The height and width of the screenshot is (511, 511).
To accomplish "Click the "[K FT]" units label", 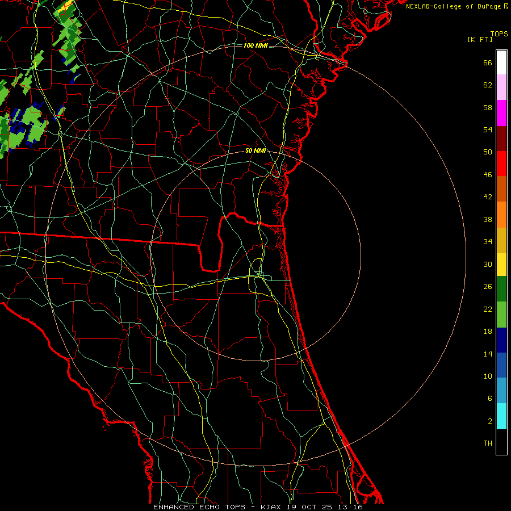I will click(x=480, y=39).
